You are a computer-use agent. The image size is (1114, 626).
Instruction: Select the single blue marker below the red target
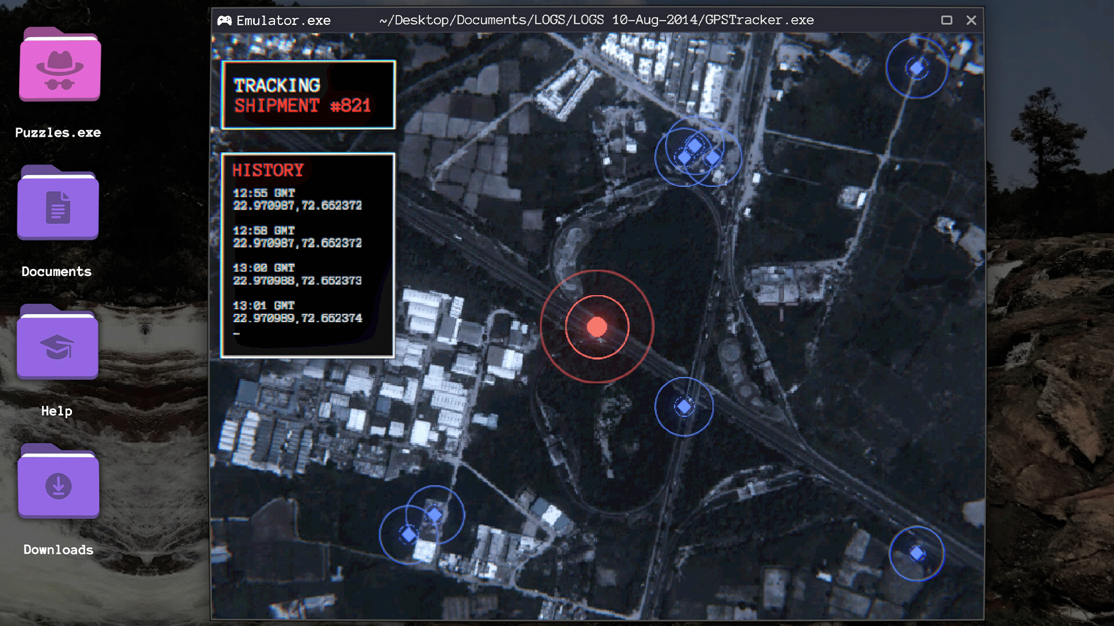684,407
